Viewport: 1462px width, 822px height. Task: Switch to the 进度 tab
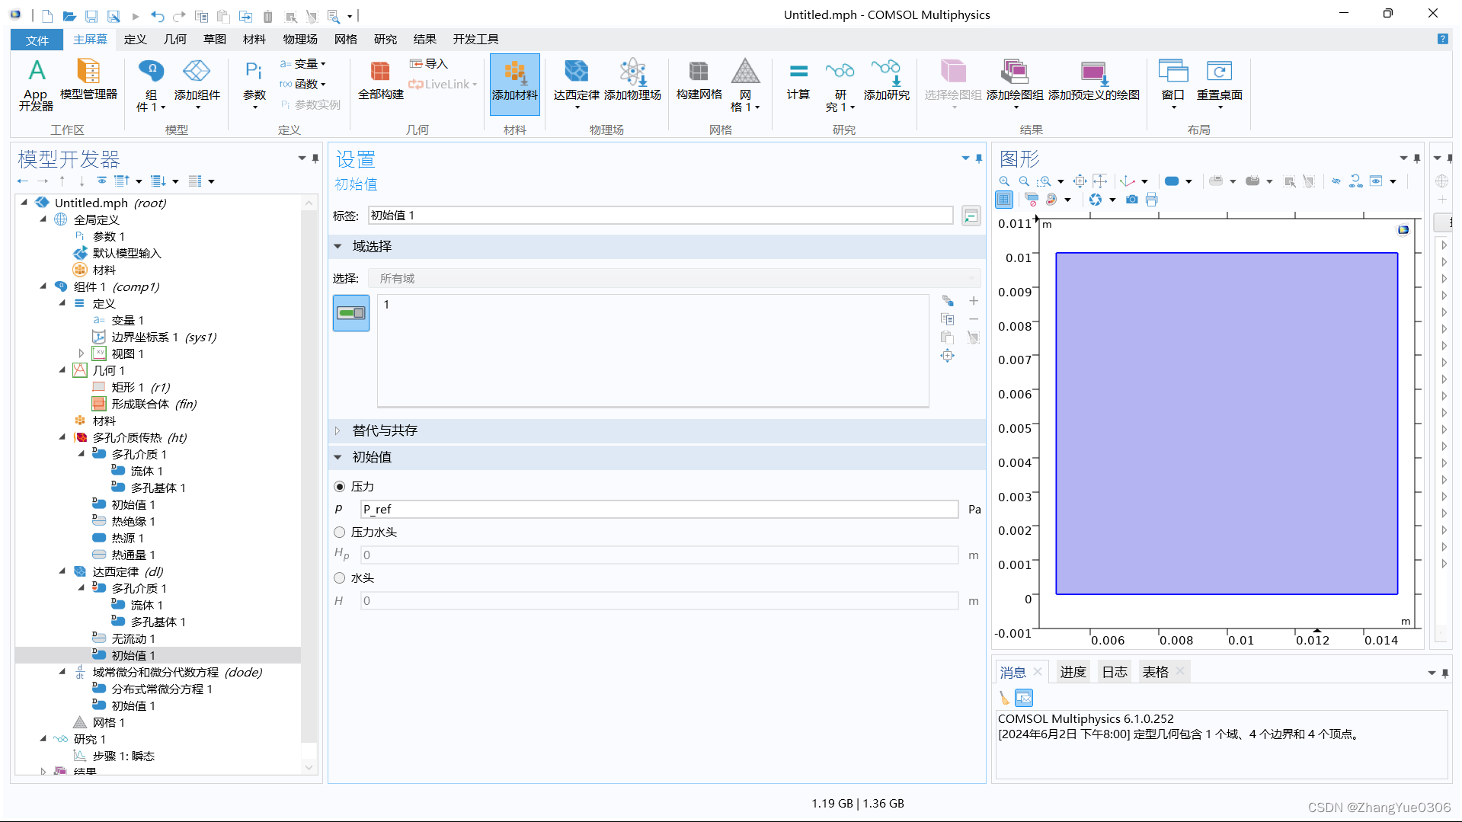click(x=1073, y=673)
